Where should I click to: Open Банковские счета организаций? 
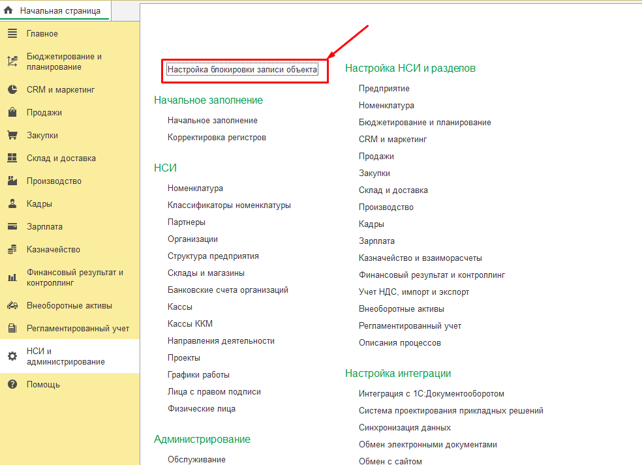tap(228, 290)
